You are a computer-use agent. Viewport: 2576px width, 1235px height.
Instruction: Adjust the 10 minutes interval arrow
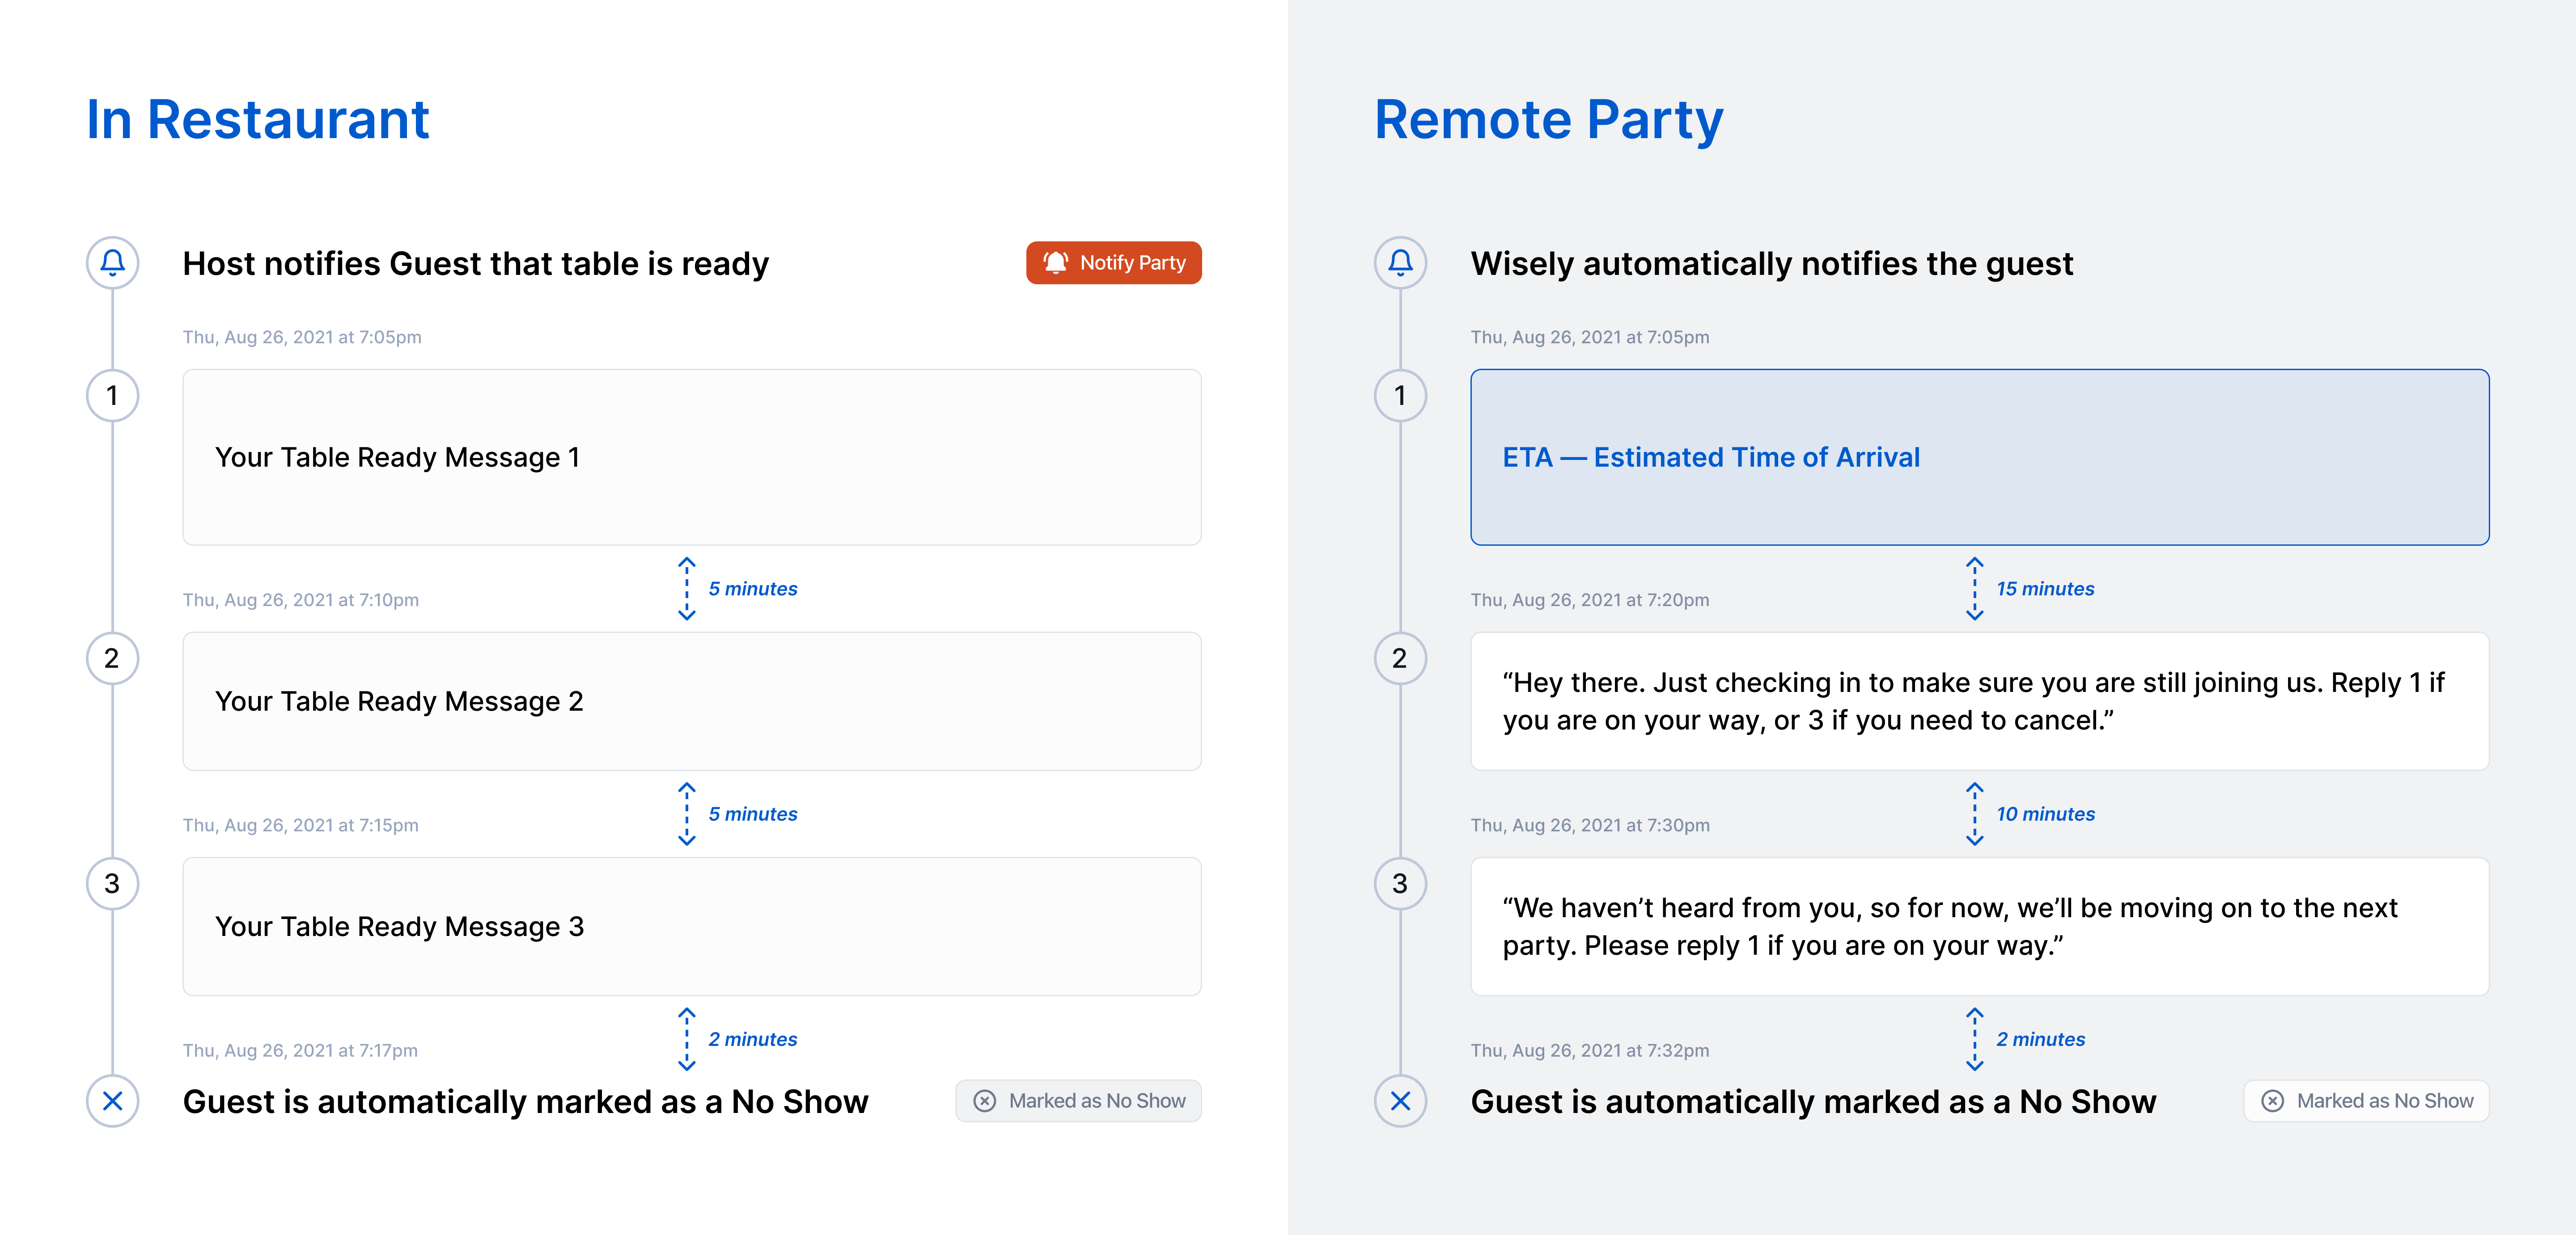[x=1975, y=814]
